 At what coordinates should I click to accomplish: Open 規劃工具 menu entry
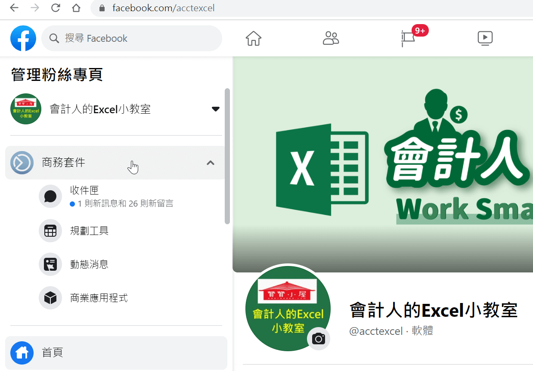[x=89, y=231]
